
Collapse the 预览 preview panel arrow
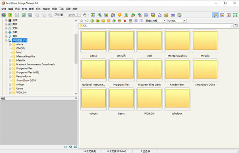click(76, 99)
